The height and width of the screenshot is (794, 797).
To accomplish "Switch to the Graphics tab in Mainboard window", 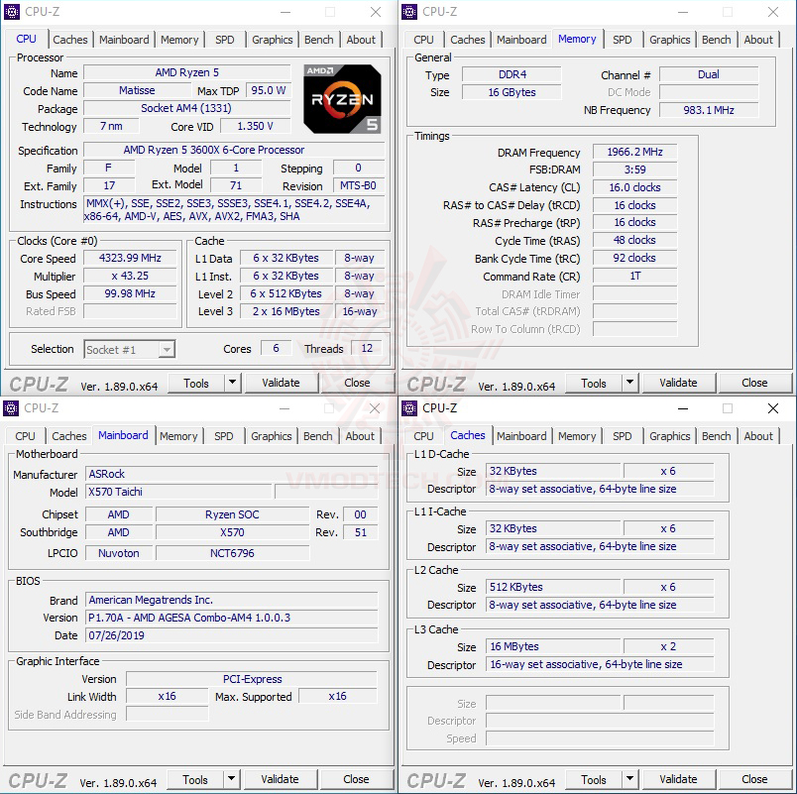I will [x=272, y=436].
